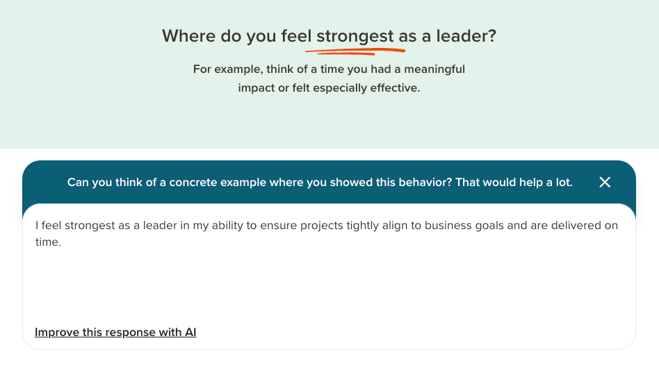
Task: Click the subtitle line starting with For example
Action: point(329,69)
